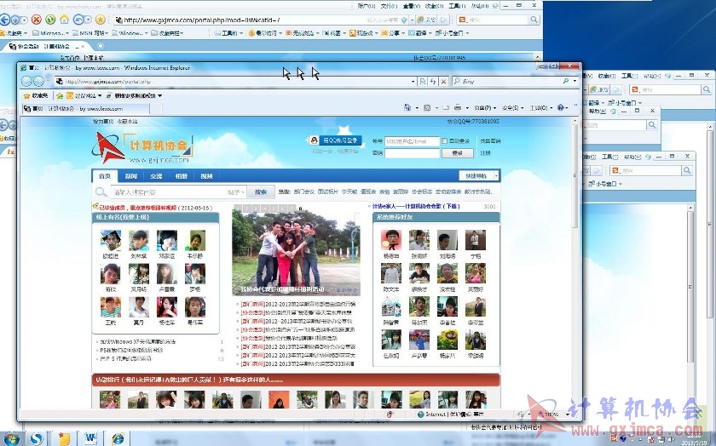Click the forward arrow in the front IE window
Screen dimensions: 716x446
(38, 81)
